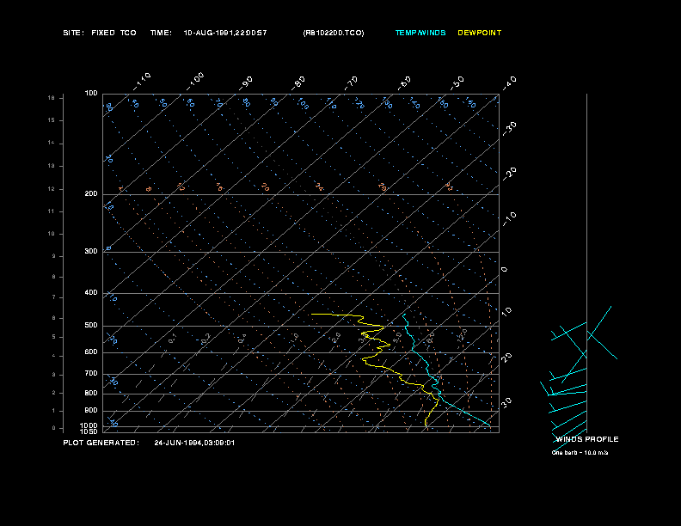Click the -110 isotherm label on top
This screenshot has height=526, width=681.
142,82
